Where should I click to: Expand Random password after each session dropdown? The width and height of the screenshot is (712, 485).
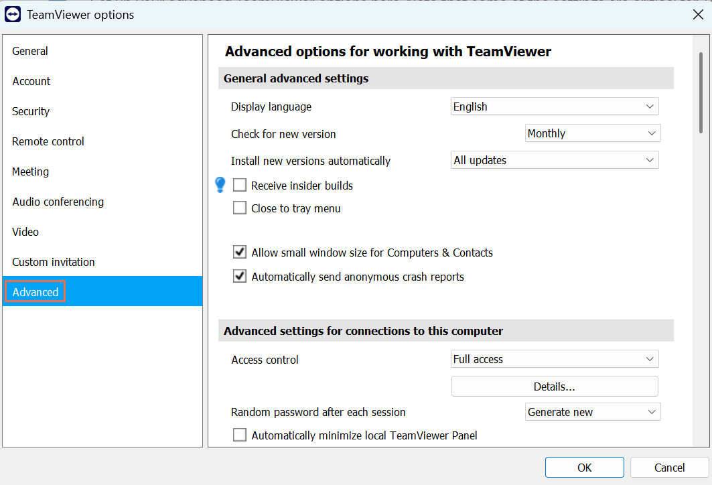pyautogui.click(x=593, y=412)
